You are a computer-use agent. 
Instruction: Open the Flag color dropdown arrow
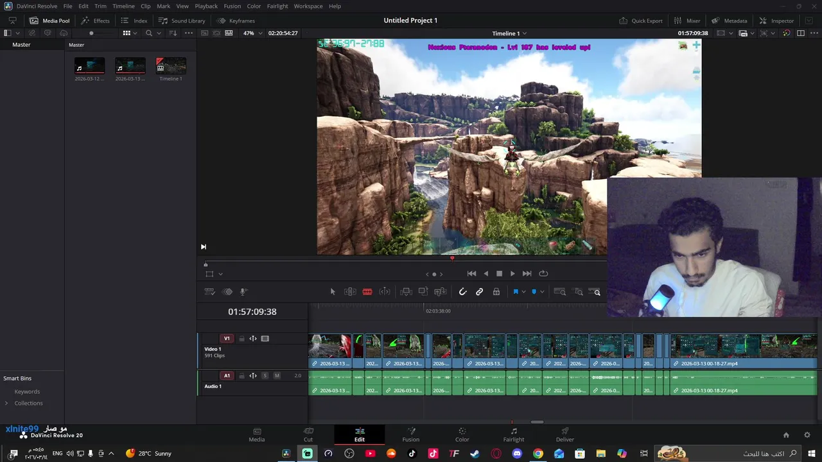click(523, 292)
